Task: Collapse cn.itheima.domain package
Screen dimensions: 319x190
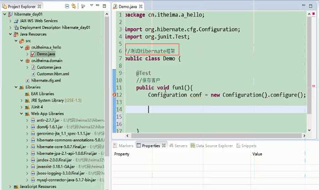Action: click(22, 61)
